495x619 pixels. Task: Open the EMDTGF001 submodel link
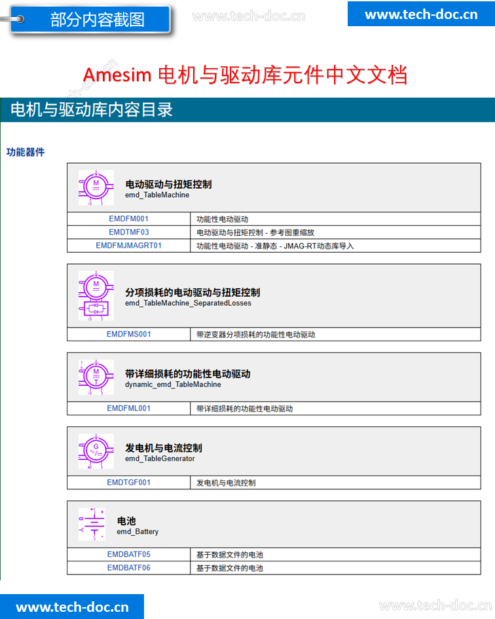click(129, 482)
